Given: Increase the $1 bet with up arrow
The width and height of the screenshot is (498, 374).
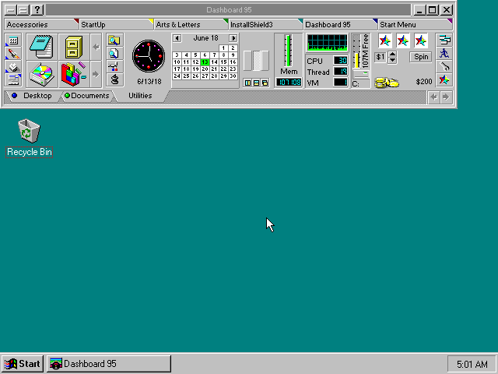Looking at the screenshot, I should coord(392,54).
